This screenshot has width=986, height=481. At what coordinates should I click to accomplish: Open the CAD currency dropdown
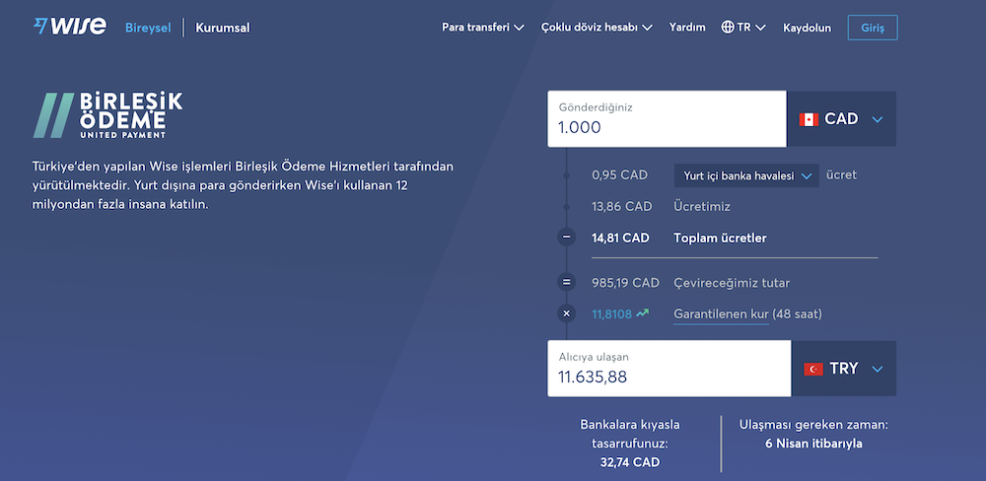pos(841,119)
